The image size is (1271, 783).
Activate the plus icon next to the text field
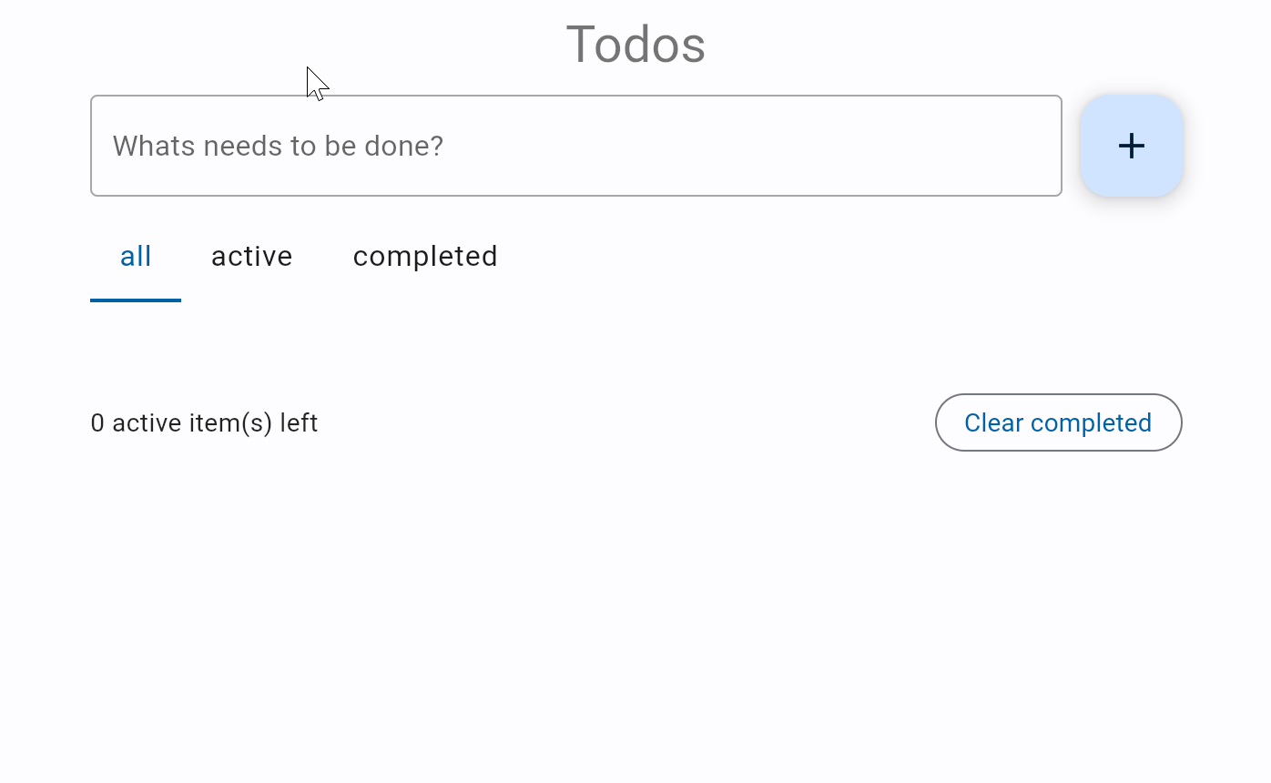pos(1131,146)
